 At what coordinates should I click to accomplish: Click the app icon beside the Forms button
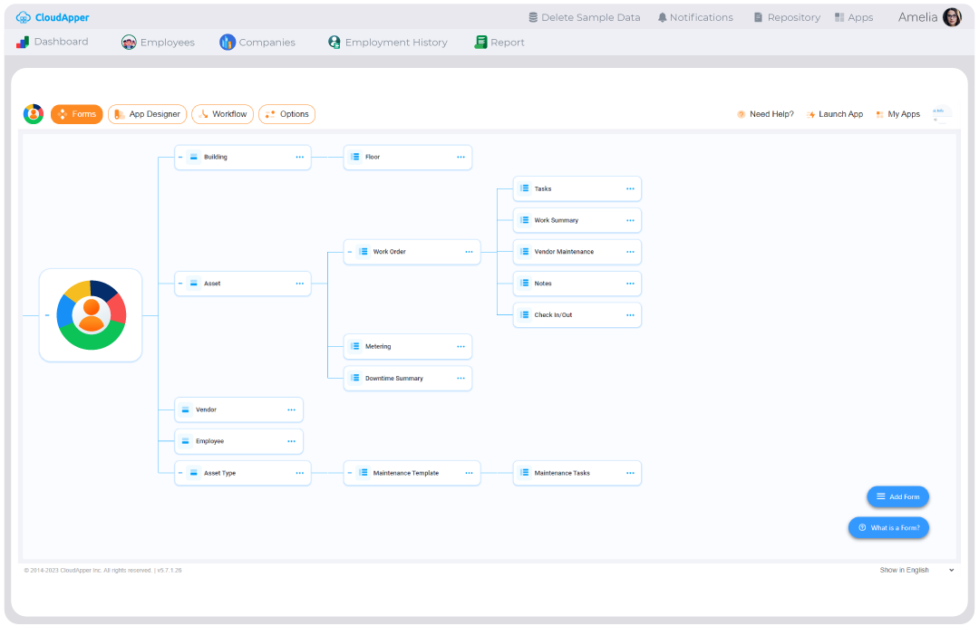pos(34,114)
